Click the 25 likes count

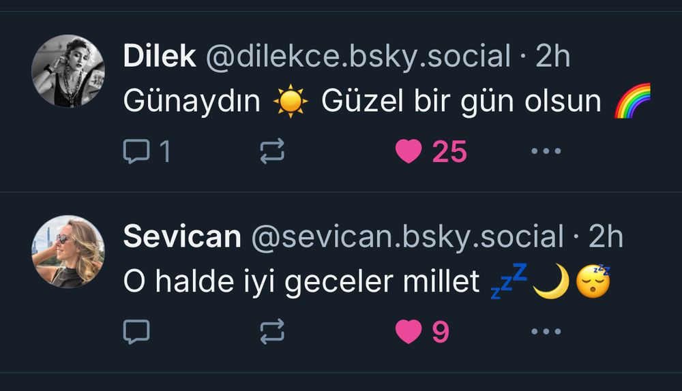449,152
